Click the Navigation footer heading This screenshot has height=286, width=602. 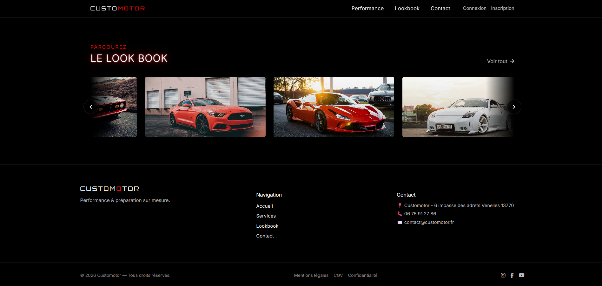(x=269, y=195)
